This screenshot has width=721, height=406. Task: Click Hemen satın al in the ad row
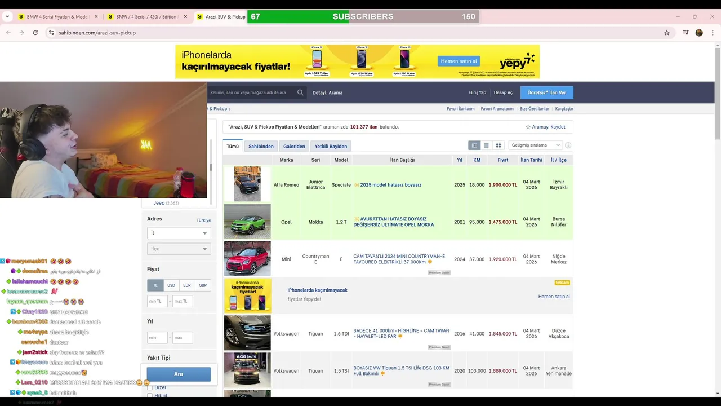[554, 297]
